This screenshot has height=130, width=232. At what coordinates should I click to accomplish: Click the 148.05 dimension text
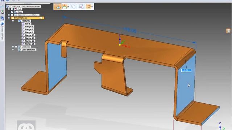(130, 30)
